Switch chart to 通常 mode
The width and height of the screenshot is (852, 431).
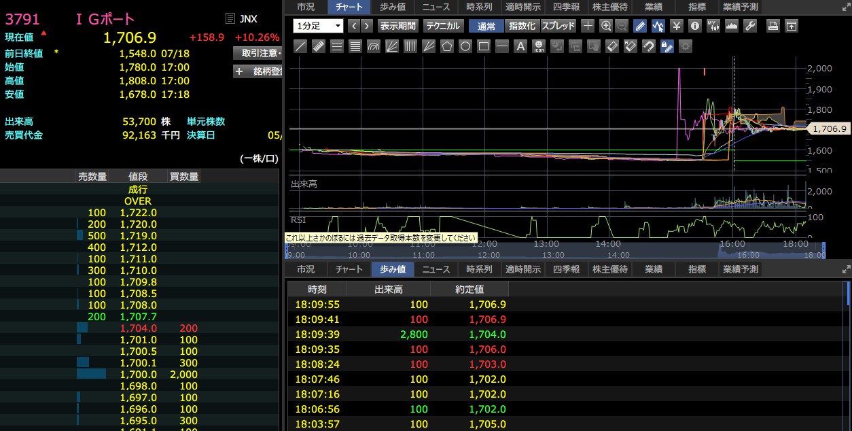point(486,26)
